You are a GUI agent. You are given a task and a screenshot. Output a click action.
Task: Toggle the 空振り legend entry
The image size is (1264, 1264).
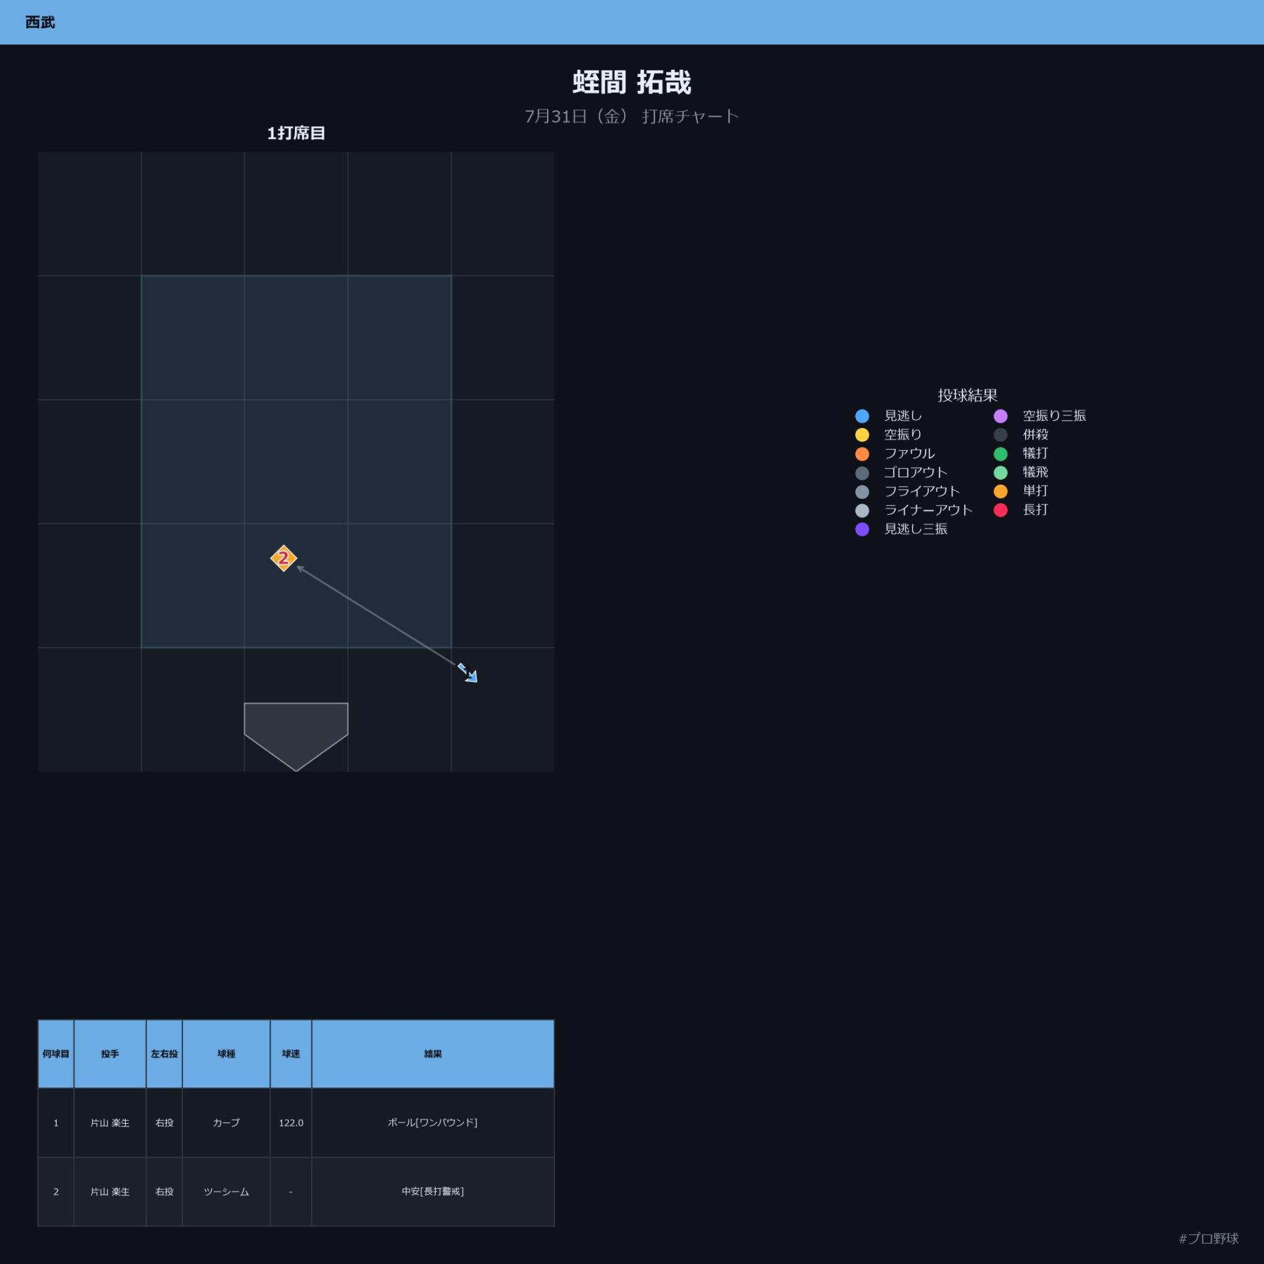point(888,434)
